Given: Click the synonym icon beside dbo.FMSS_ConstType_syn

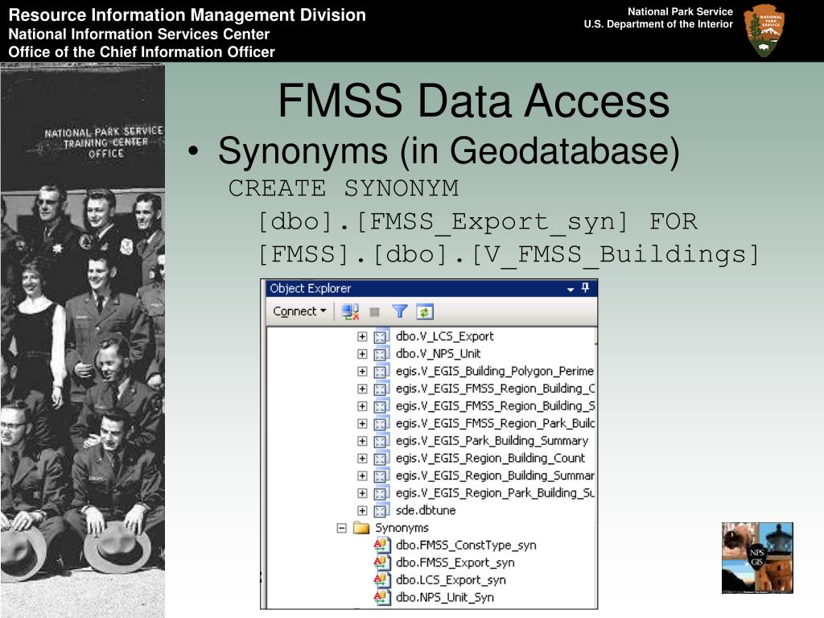Looking at the screenshot, I should pos(381,545).
